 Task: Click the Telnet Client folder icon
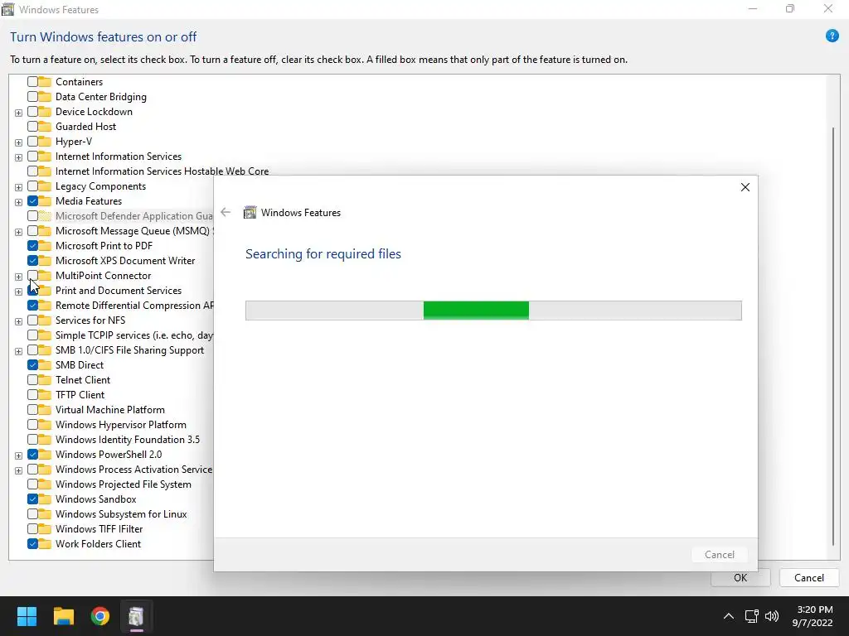45,379
